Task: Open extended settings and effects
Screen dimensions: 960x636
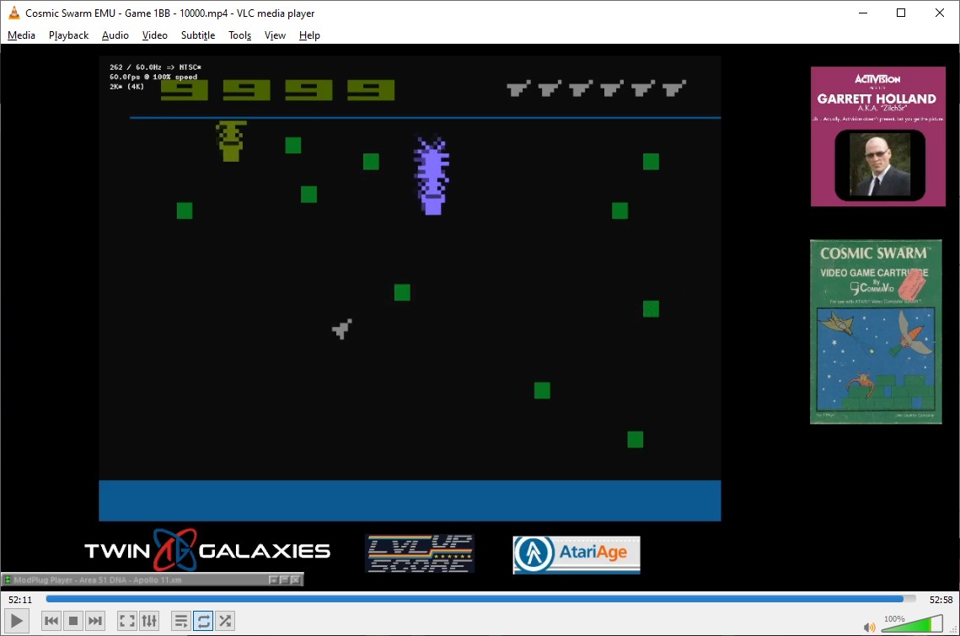Action: coord(149,621)
